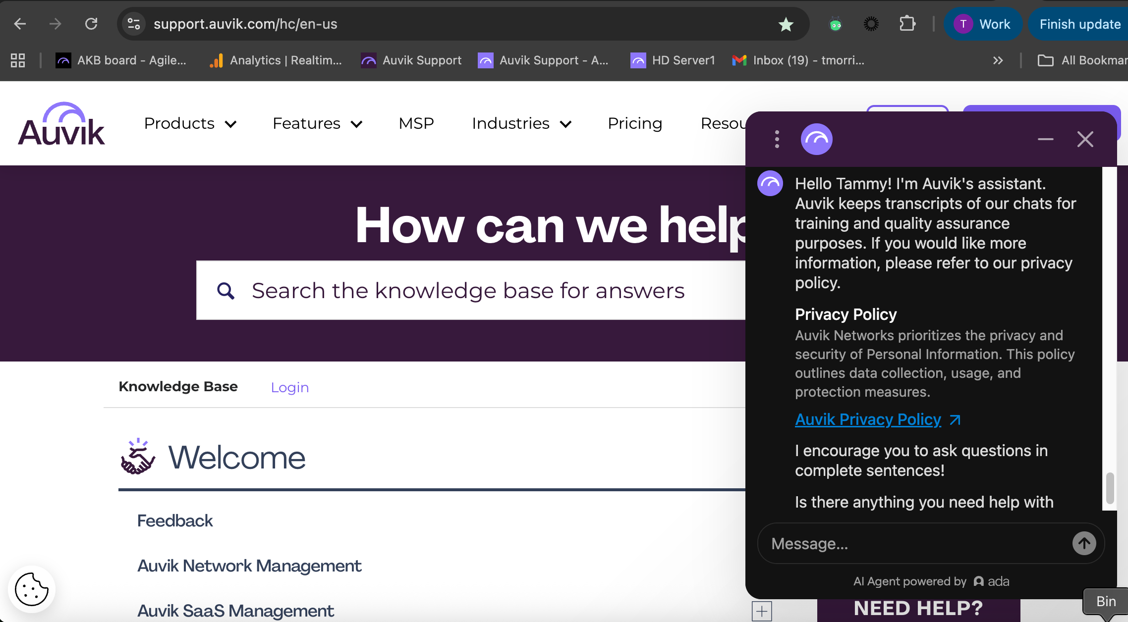The width and height of the screenshot is (1128, 622).
Task: Click the Auvik avatar in chat header
Action: coord(817,139)
